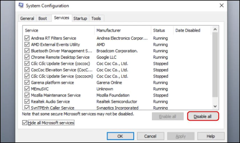This screenshot has height=143, width=240.
Task: Sort by Manufacturer column header
Action: pos(123,30)
